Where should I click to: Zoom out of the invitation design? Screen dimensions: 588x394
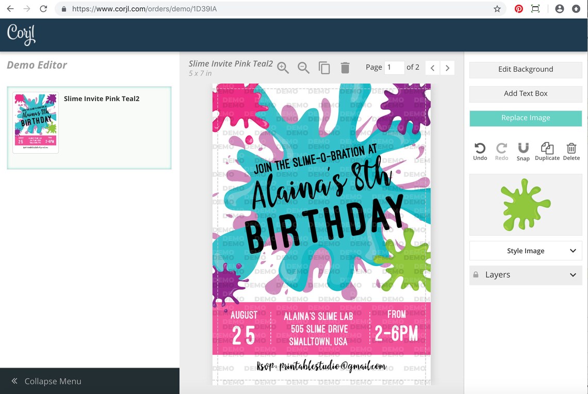point(303,68)
